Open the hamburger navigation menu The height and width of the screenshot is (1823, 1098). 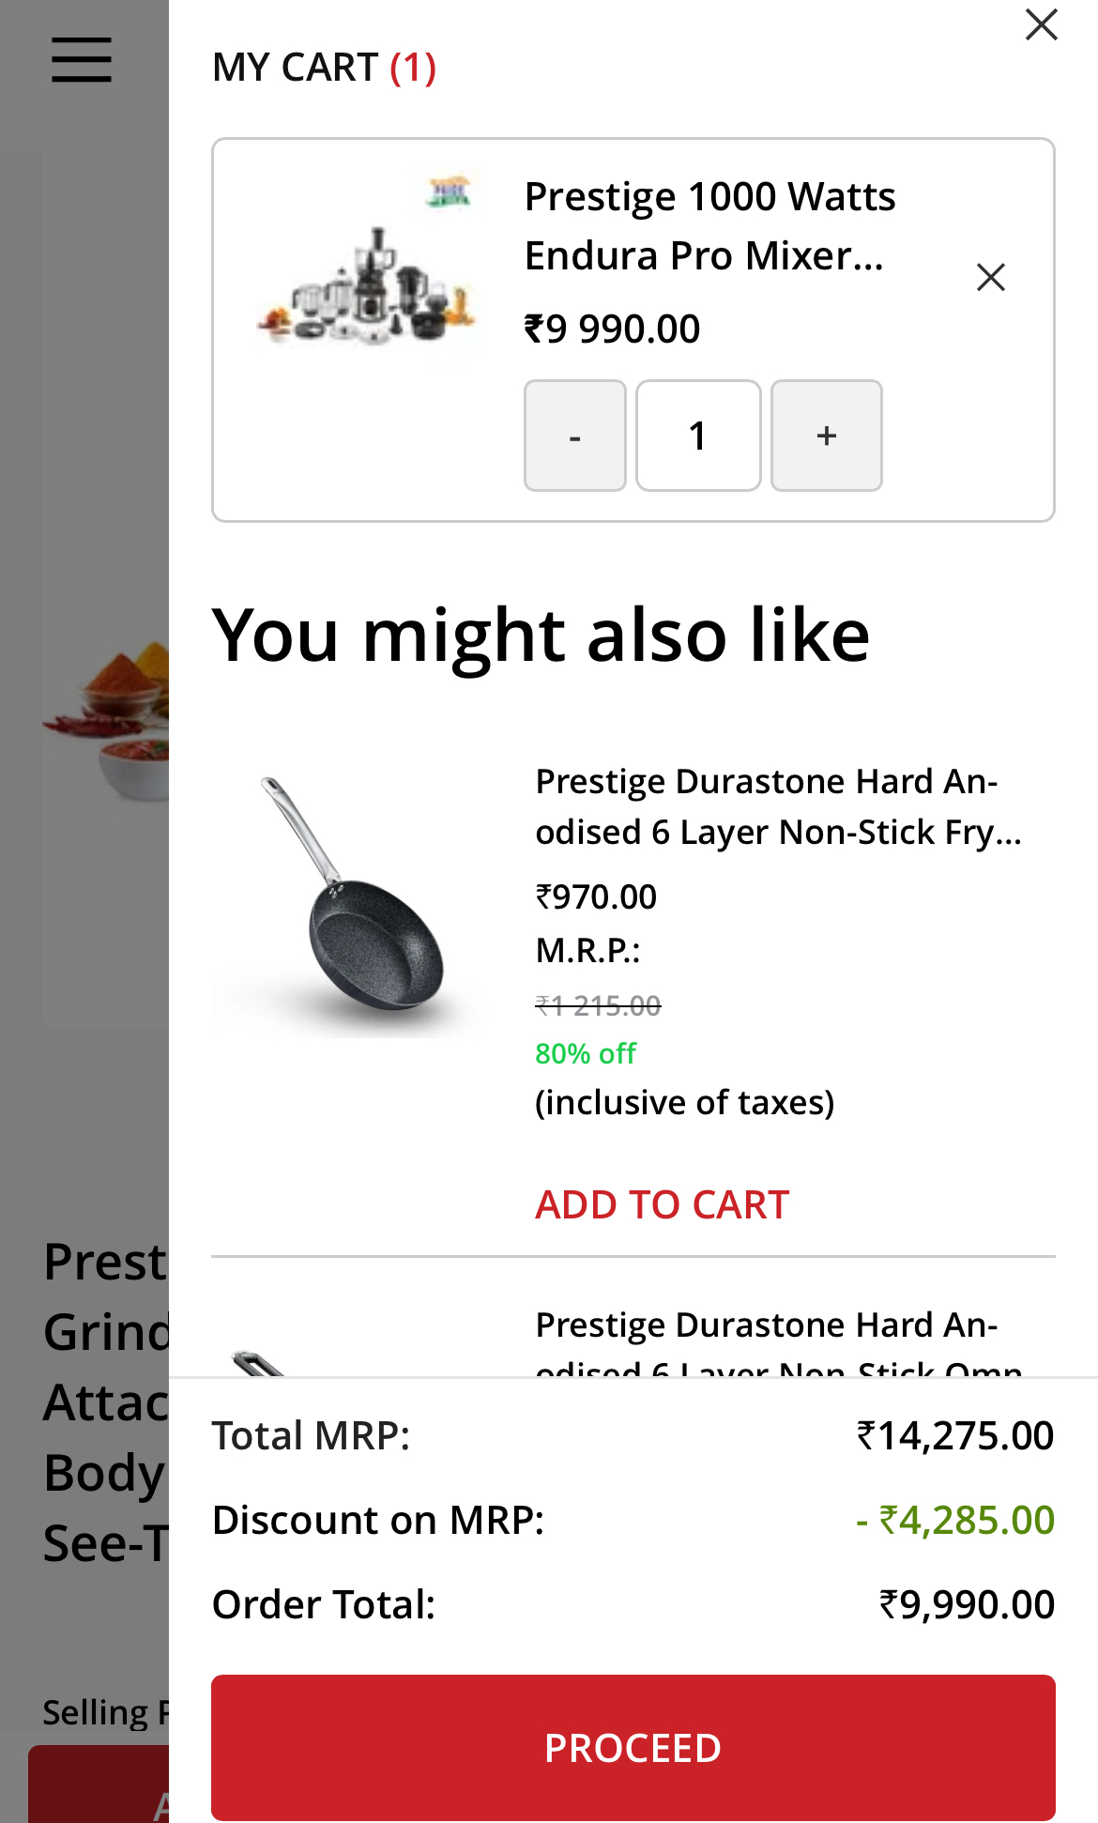coord(82,60)
